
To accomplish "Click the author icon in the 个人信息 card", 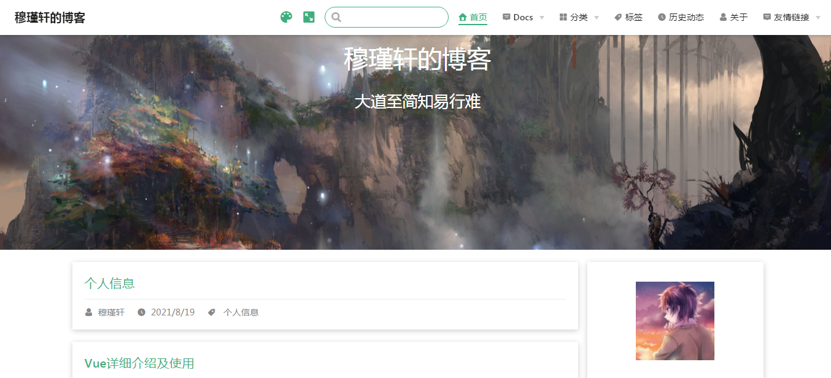I will pyautogui.click(x=89, y=312).
